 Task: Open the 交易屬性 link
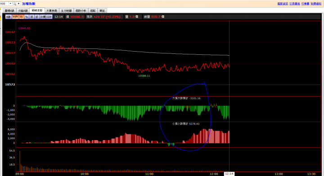click(294, 4)
